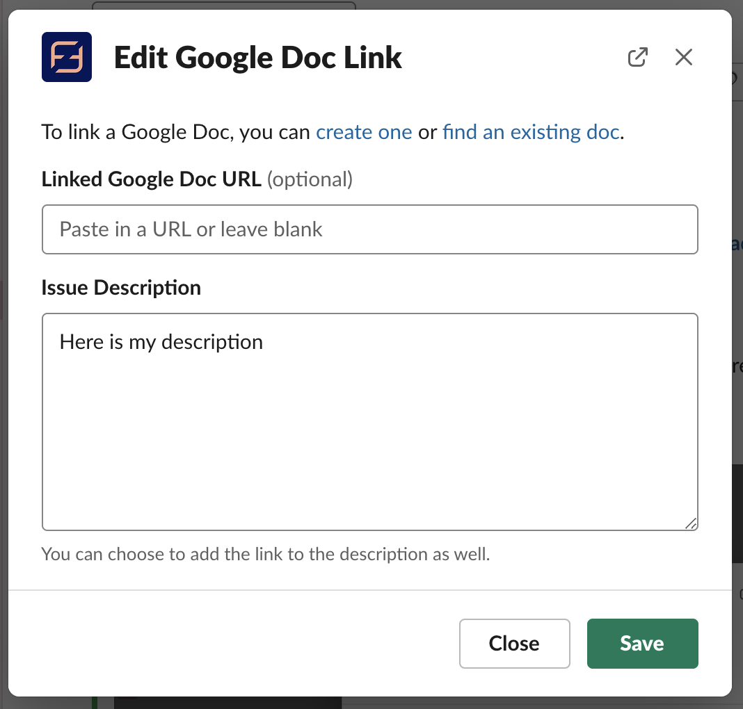Image resolution: width=743 pixels, height=709 pixels.
Task: Close the Edit Google Doc Link dialog
Action: (x=683, y=57)
